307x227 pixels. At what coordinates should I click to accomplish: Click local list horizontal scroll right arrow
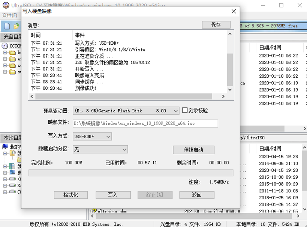click(298, 216)
